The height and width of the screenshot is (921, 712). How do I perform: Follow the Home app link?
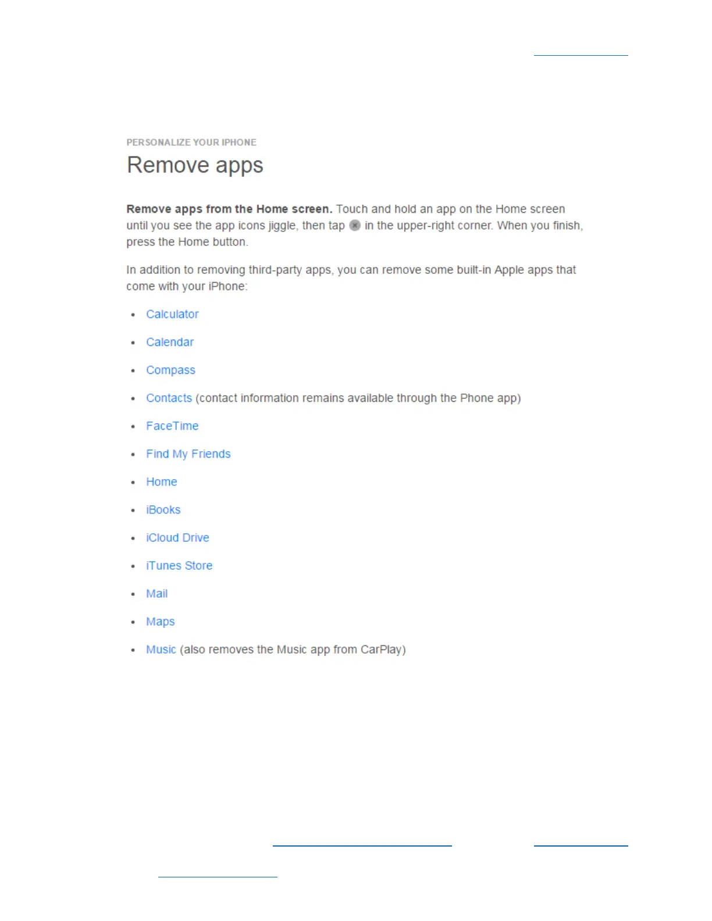(x=162, y=481)
